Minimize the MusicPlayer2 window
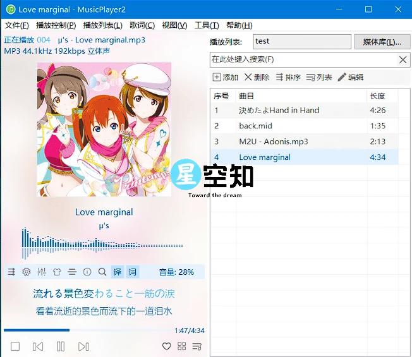412x357 pixels. click(339, 9)
